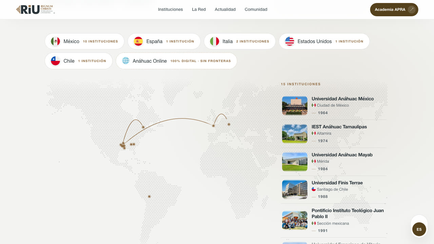Filter by México 10 instituciones

pyautogui.click(x=84, y=41)
